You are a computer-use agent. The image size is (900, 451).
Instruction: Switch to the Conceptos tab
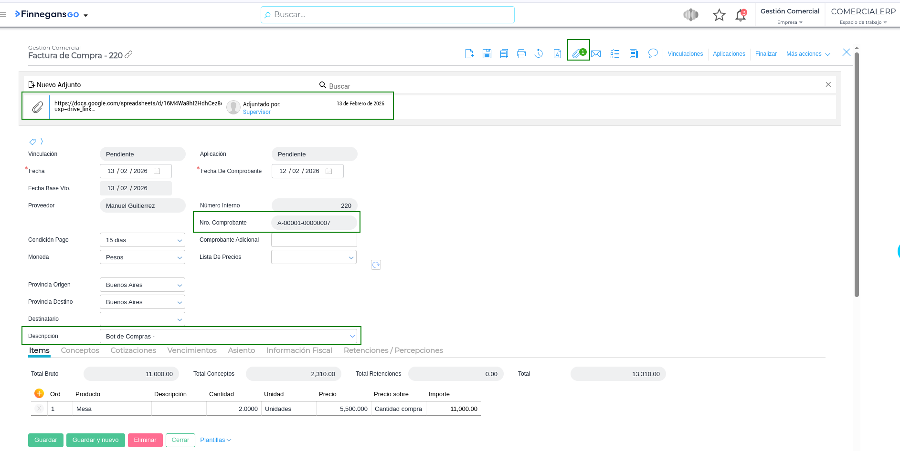[80, 350]
